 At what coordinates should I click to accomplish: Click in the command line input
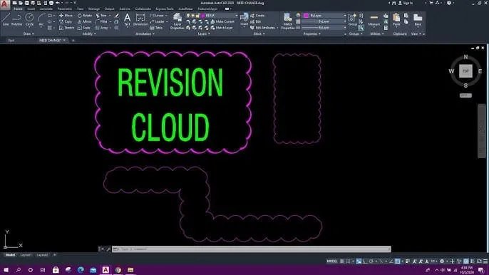tap(251, 249)
